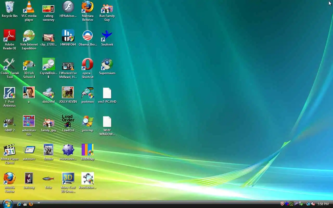Open the Safely Remove Hardware tray icon
Image resolution: width=333 pixels, height=208 pixels.
[x=301, y=204]
